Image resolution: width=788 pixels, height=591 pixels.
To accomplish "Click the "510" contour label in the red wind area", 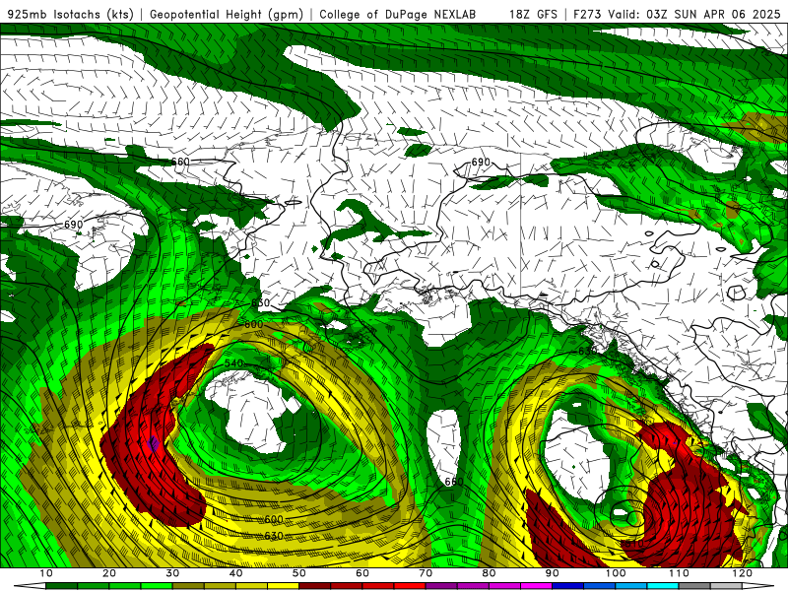I will click(x=633, y=544).
